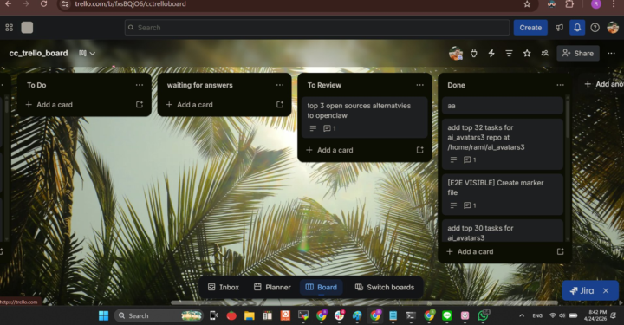Open Done list actions menu
This screenshot has width=624, height=325.
pyautogui.click(x=560, y=85)
